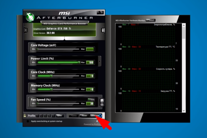Viewport: 207px width, 138px height.
Task: Click the driver version 362.00 text
Action: pos(51,33)
